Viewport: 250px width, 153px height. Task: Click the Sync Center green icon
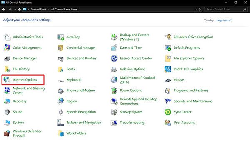tap(168, 112)
